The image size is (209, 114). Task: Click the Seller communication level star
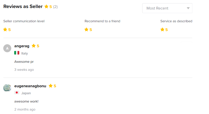[x=5, y=29]
